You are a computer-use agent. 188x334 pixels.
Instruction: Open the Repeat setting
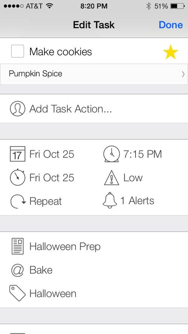(45, 201)
